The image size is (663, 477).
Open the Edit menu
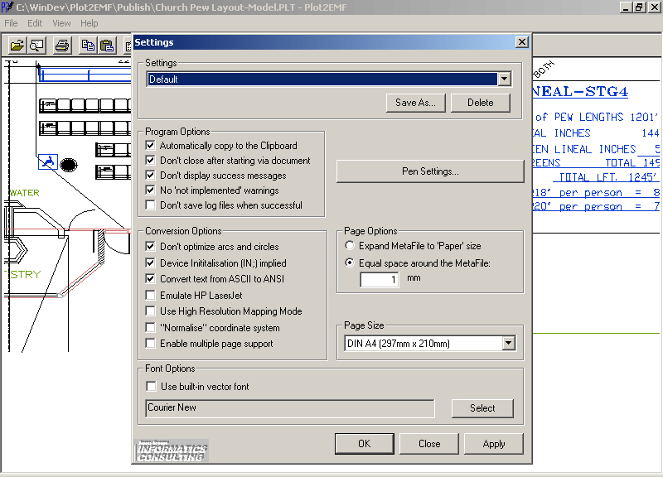(x=35, y=23)
